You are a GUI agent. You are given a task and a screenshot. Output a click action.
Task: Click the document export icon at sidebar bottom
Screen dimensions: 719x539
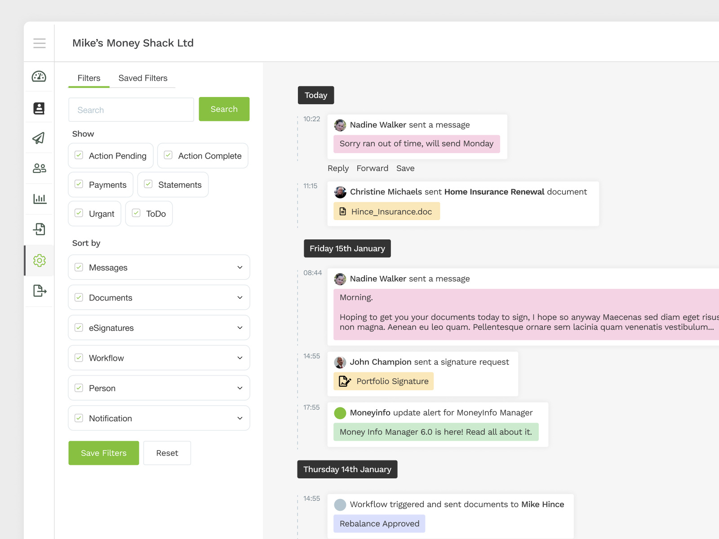[x=39, y=291]
